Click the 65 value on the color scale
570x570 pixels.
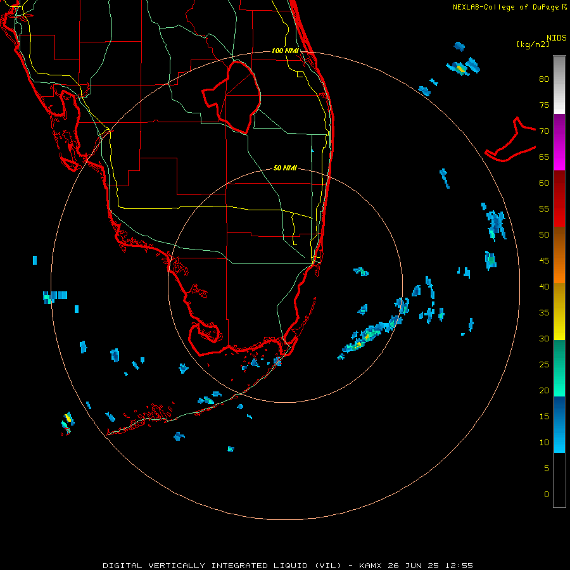tap(544, 156)
